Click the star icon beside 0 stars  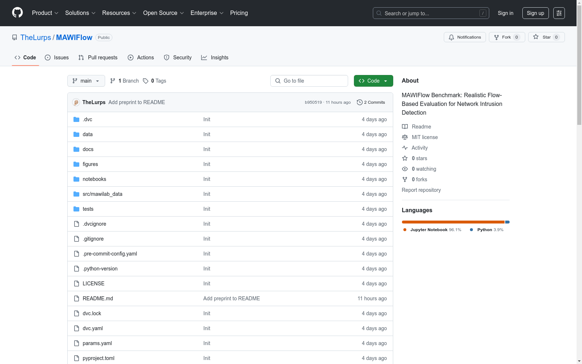pyautogui.click(x=405, y=158)
